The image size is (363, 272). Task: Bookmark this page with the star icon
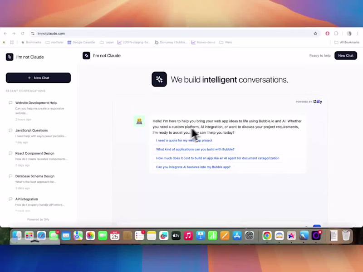(315, 34)
